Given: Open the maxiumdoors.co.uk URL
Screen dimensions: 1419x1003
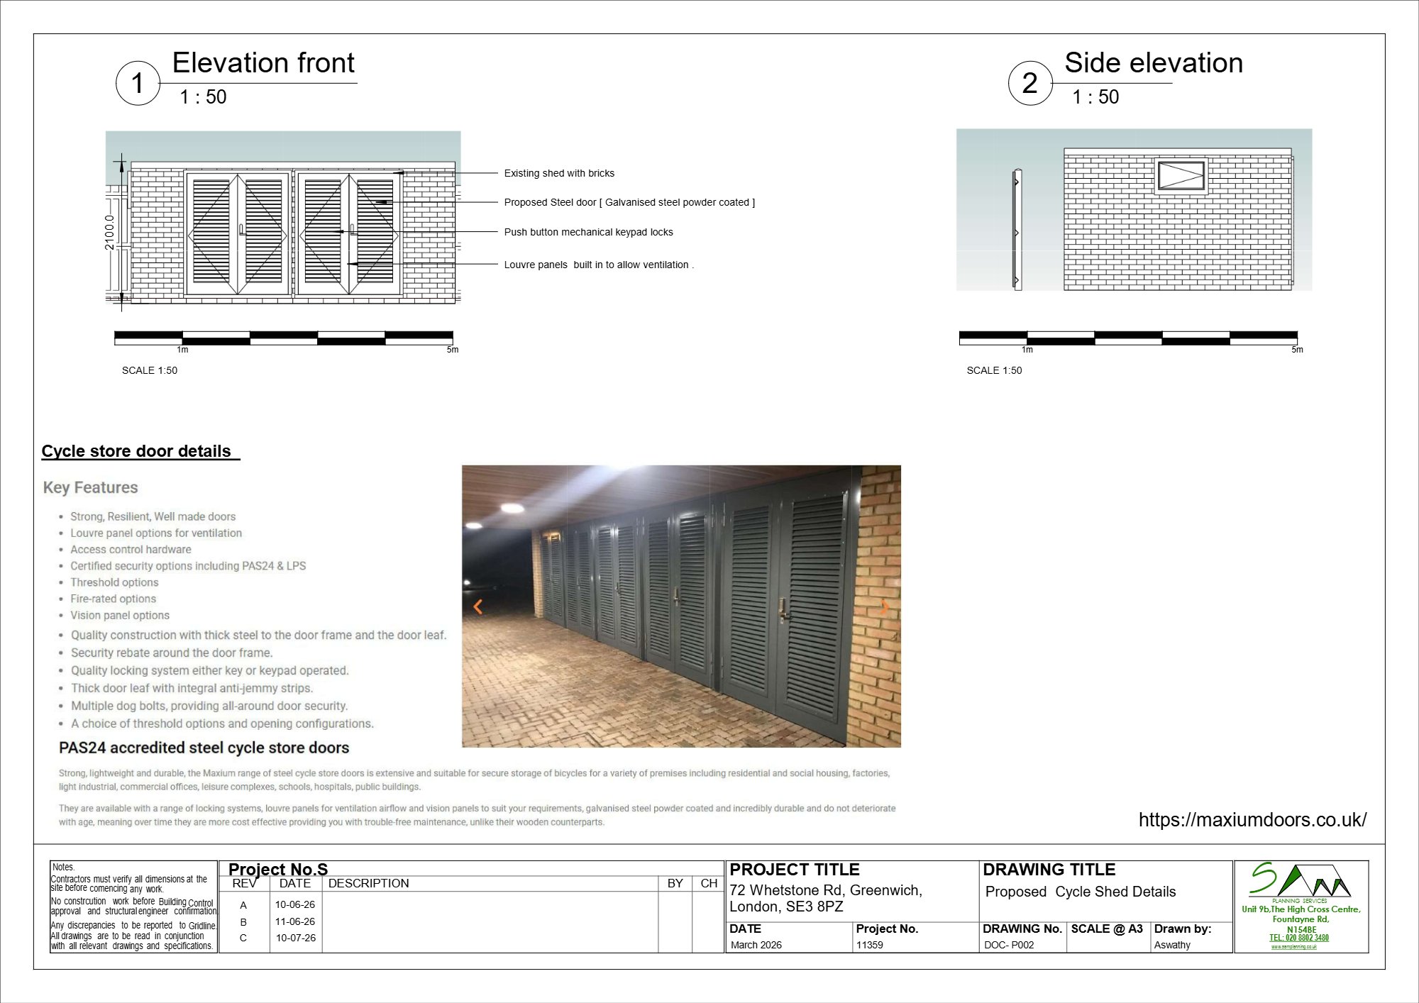Looking at the screenshot, I should 1252,820.
